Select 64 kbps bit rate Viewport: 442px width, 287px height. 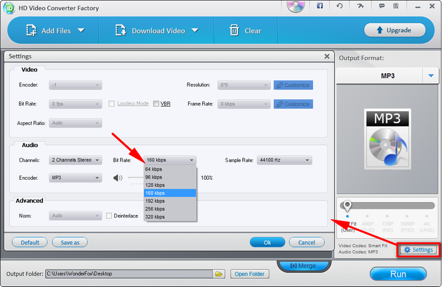tap(170, 169)
